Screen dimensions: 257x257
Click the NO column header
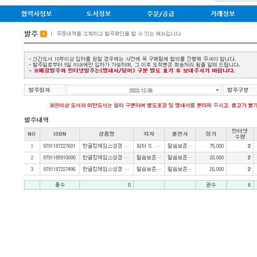tap(32, 134)
